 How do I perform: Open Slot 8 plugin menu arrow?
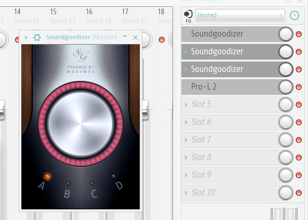point(186,157)
